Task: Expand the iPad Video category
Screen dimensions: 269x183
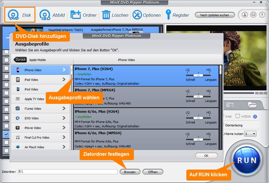Action: click(40, 80)
